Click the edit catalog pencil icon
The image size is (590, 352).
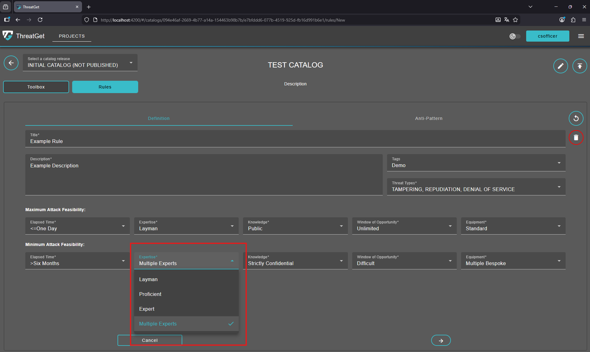560,66
